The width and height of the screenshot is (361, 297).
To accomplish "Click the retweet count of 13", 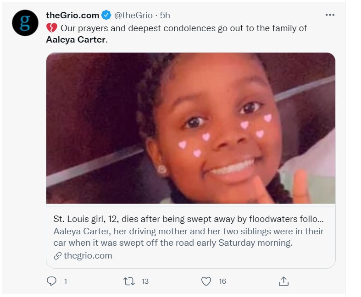I will 145,281.
